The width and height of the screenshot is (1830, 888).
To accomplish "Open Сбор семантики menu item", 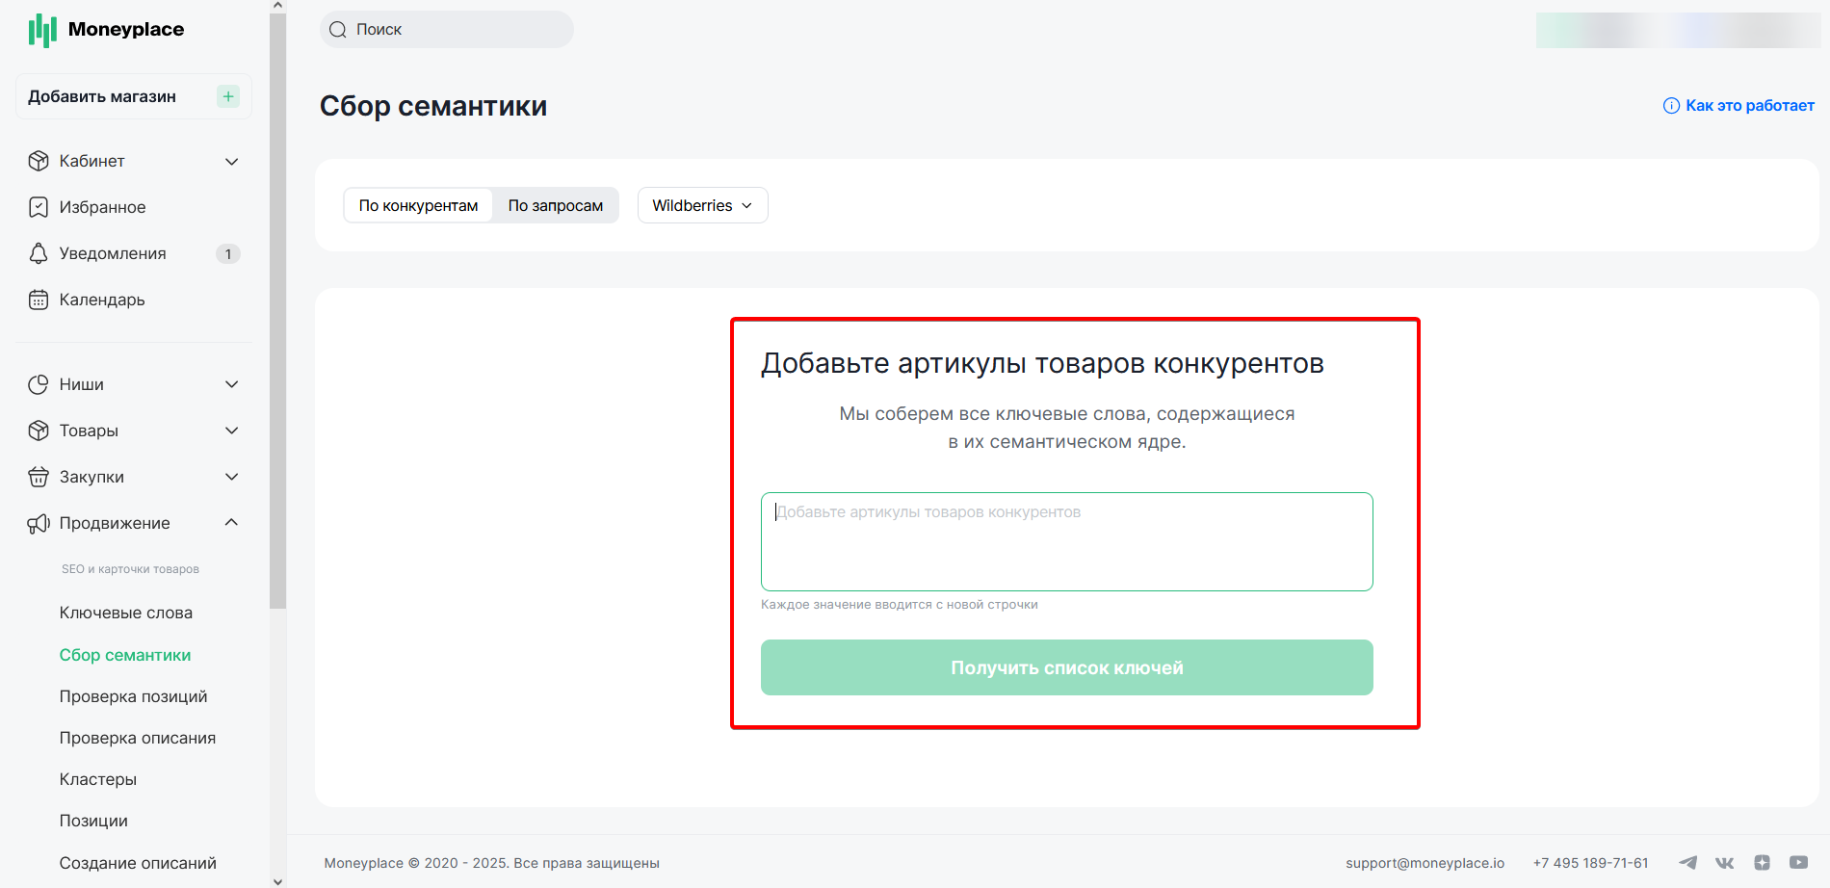I will [125, 655].
